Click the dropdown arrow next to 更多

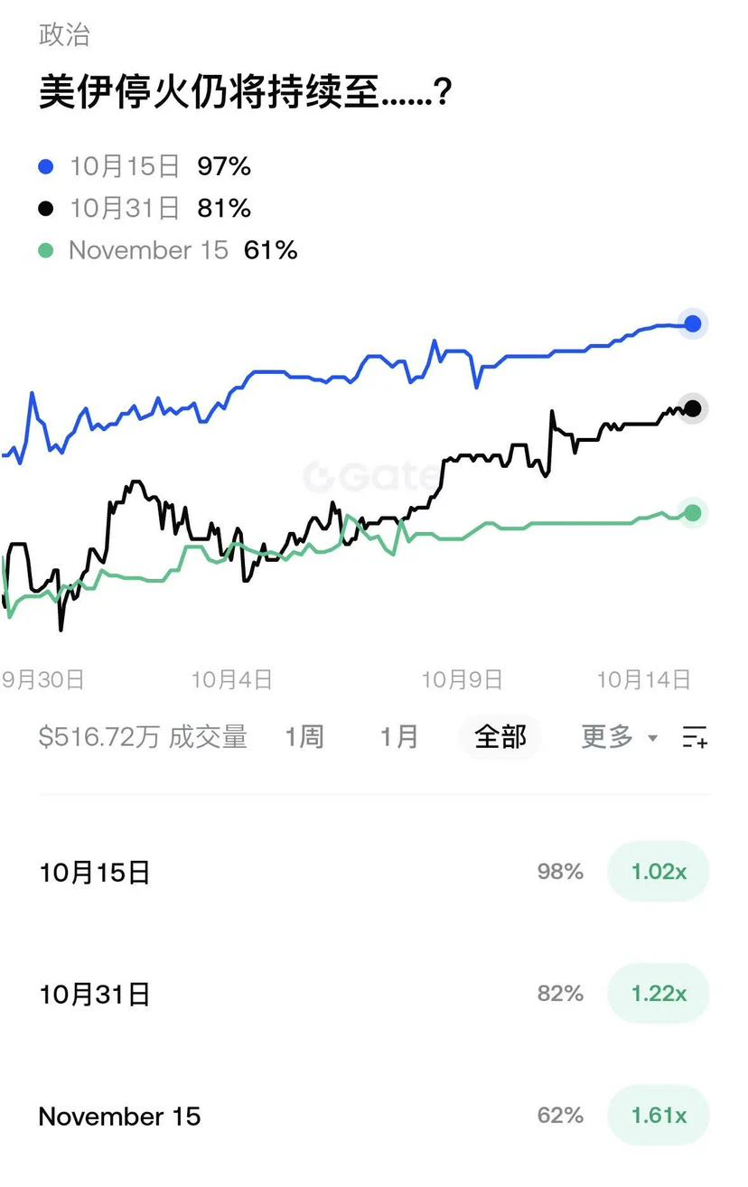[653, 739]
